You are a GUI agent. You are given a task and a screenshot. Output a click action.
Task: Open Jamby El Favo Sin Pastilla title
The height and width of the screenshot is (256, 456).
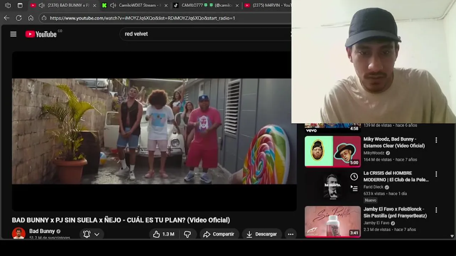pos(395,212)
